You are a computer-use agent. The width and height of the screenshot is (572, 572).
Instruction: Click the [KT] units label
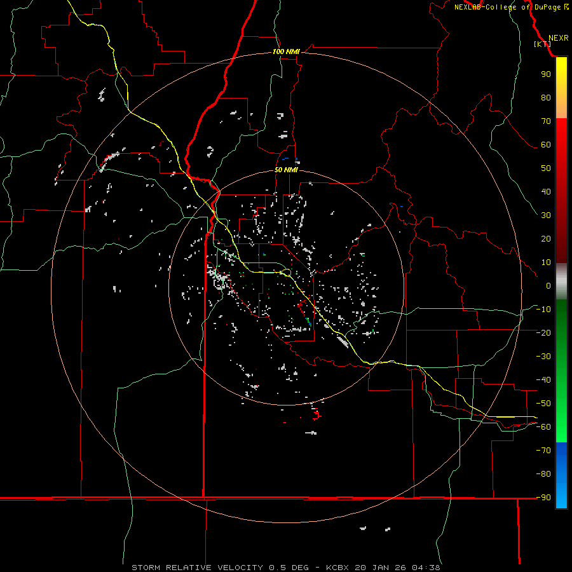[x=542, y=44]
